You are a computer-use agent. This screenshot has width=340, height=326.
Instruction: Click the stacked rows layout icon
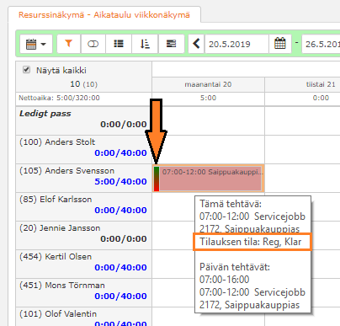tap(171, 44)
